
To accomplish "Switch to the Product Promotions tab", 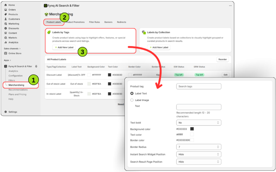I will click(75, 22).
